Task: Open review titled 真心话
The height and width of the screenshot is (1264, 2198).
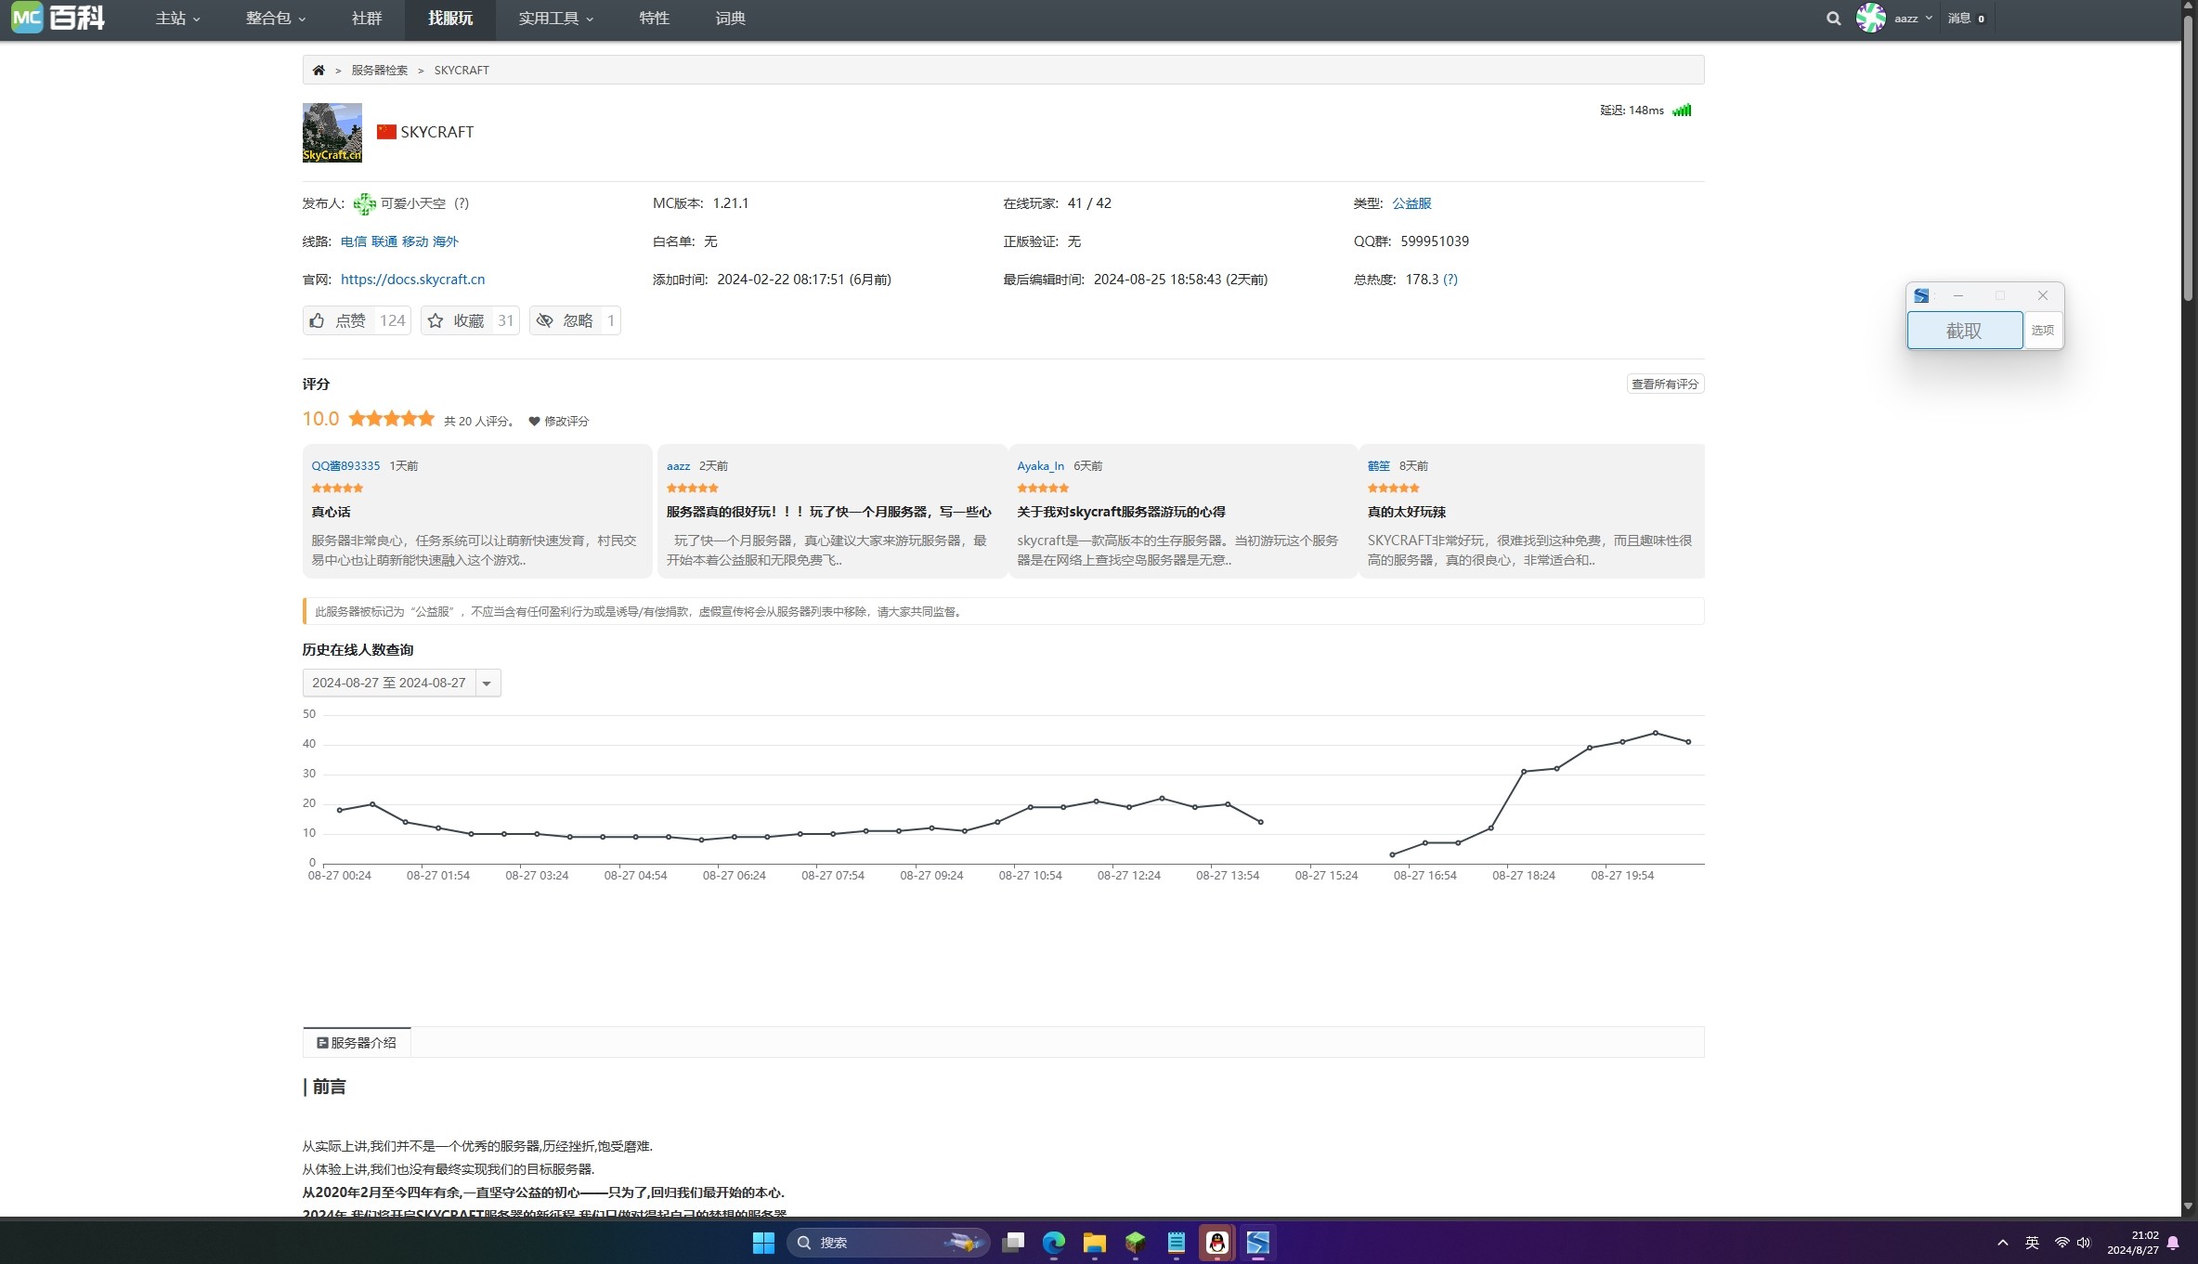Action: [x=331, y=513]
